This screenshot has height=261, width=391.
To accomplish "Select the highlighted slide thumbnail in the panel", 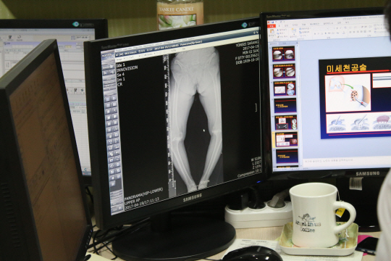I will click(x=287, y=139).
